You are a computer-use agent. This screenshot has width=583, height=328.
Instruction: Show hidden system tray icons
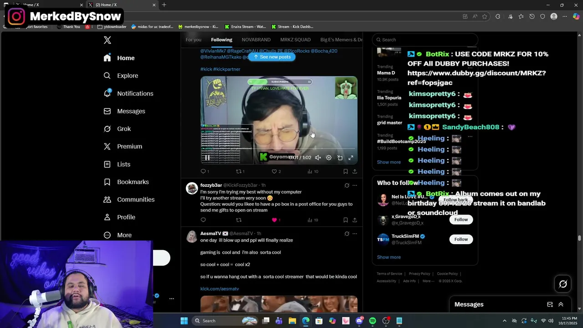click(504, 321)
